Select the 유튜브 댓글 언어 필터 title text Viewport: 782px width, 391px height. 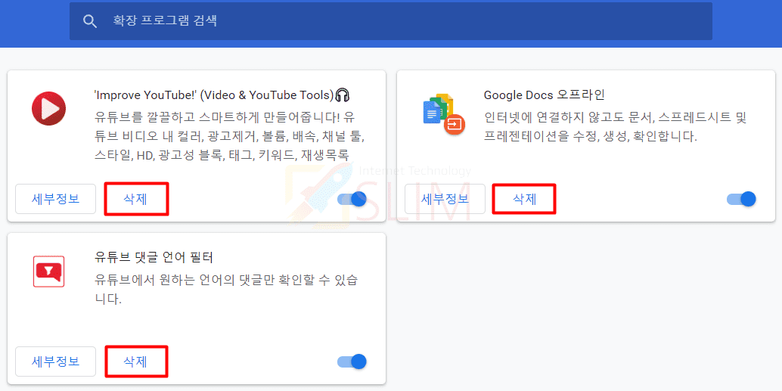click(x=154, y=257)
